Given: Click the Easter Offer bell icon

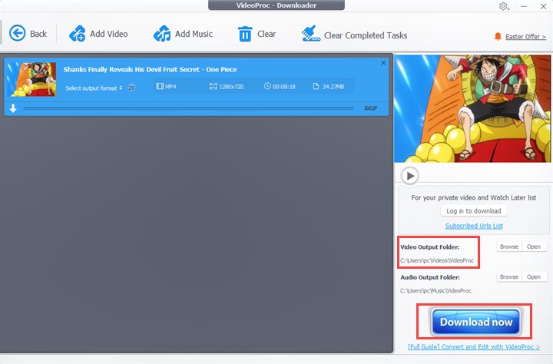Looking at the screenshot, I should [498, 36].
